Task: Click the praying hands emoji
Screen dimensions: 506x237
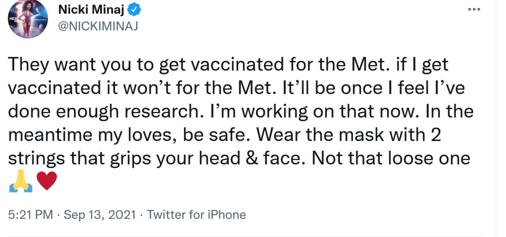Action: tap(21, 182)
